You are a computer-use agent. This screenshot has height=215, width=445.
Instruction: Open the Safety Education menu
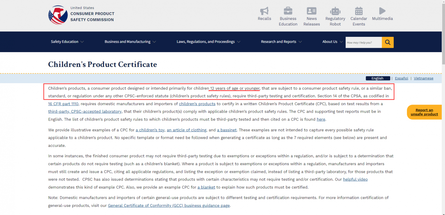pos(65,42)
